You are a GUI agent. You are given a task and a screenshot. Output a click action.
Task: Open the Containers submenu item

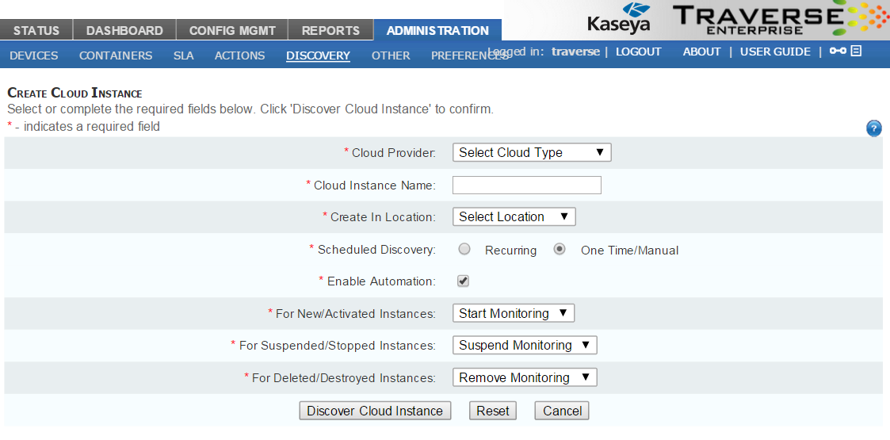(116, 55)
